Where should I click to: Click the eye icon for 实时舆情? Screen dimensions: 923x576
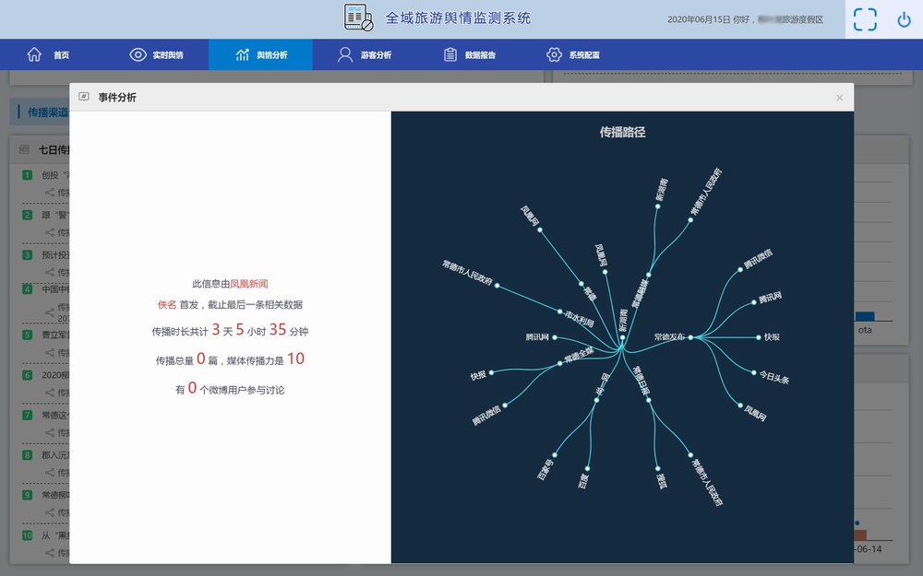(138, 54)
